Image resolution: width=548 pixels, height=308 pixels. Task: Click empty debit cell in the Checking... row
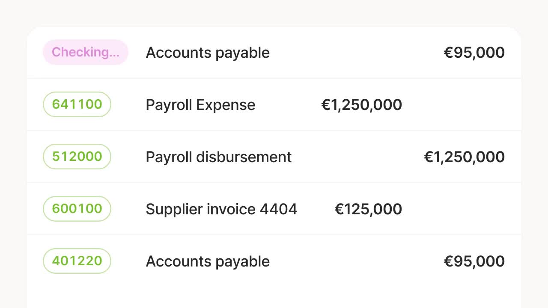[360, 53]
